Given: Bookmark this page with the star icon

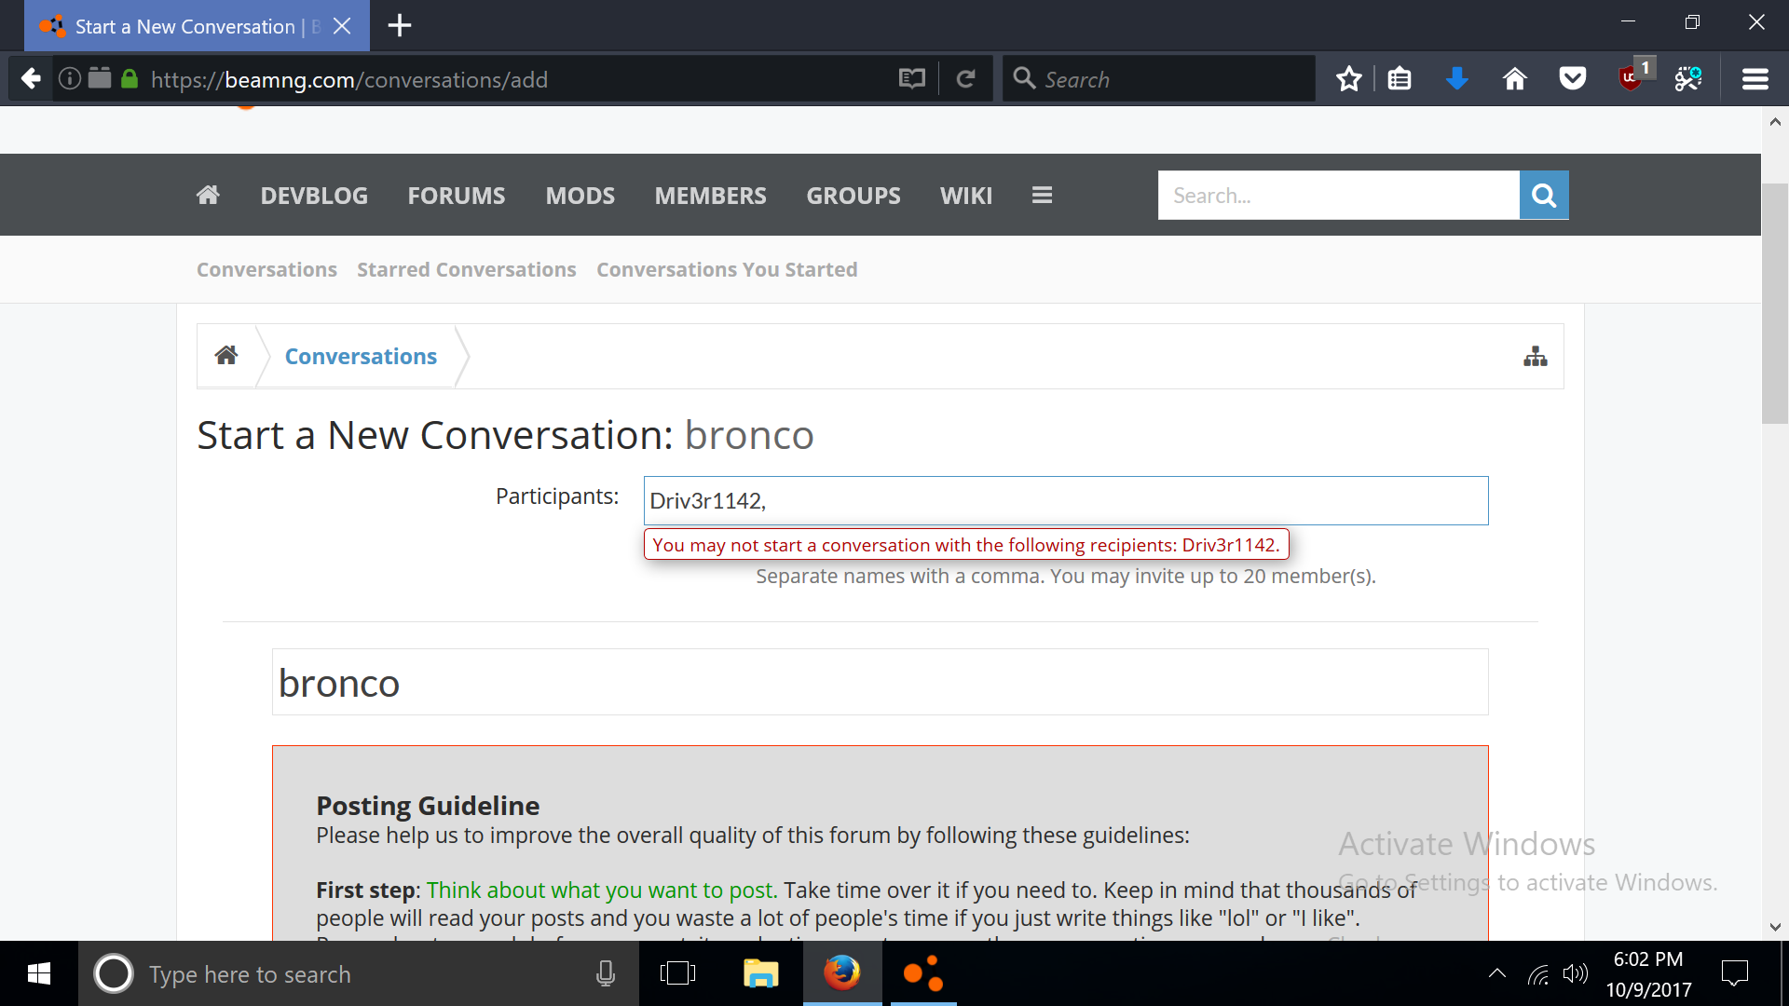Looking at the screenshot, I should pyautogui.click(x=1348, y=79).
